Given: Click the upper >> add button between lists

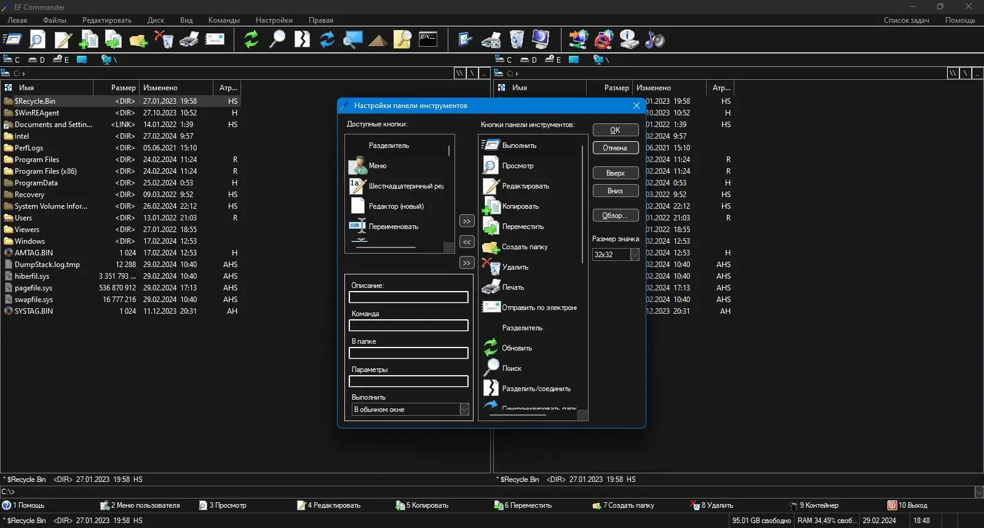Looking at the screenshot, I should 467,221.
